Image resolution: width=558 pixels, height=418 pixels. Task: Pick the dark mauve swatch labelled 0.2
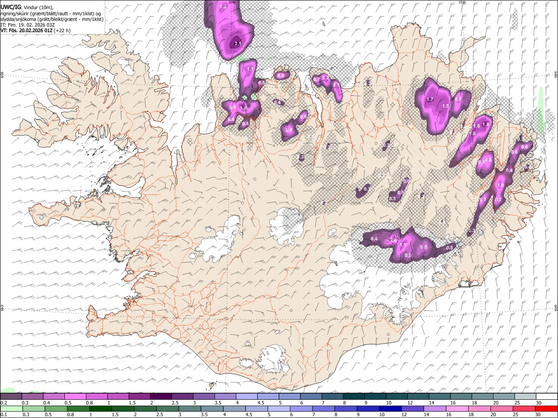click(x=11, y=396)
